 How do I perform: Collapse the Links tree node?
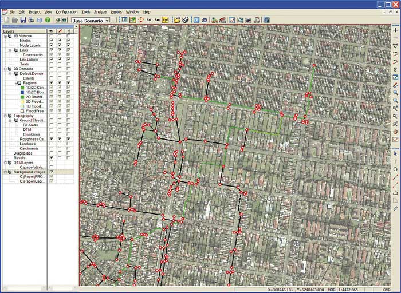[10, 50]
